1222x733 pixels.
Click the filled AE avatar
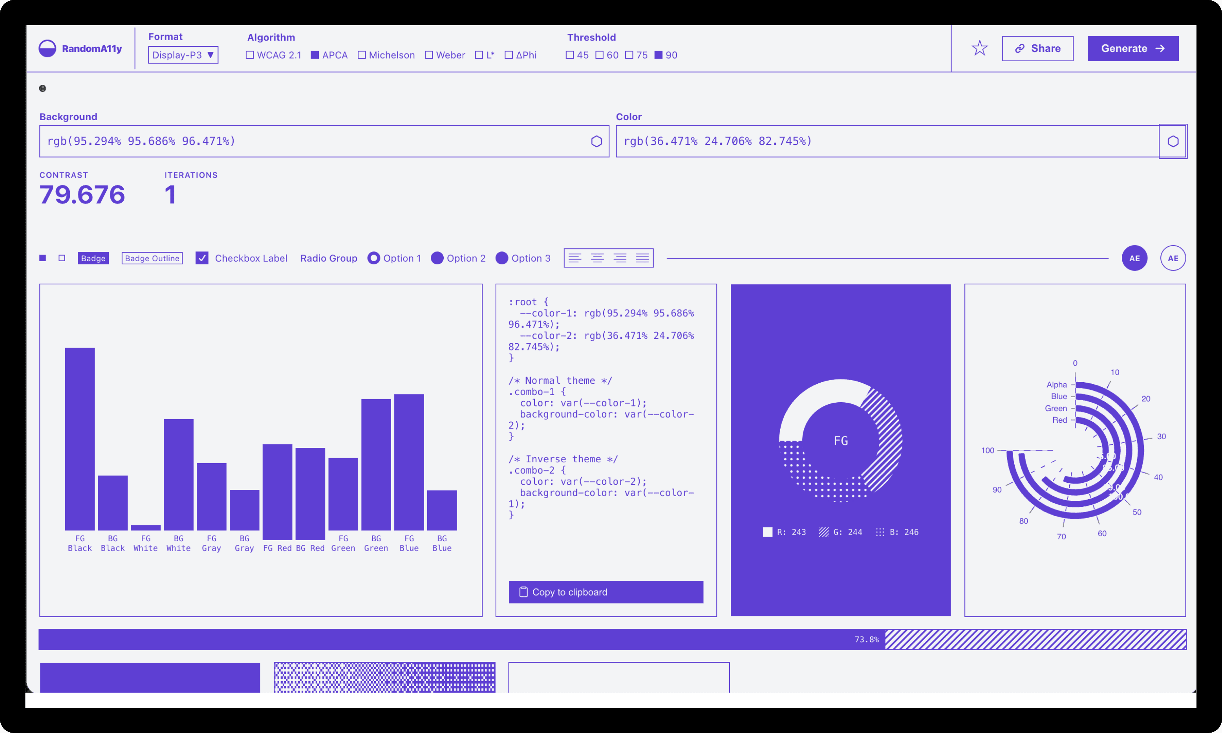[x=1134, y=258]
